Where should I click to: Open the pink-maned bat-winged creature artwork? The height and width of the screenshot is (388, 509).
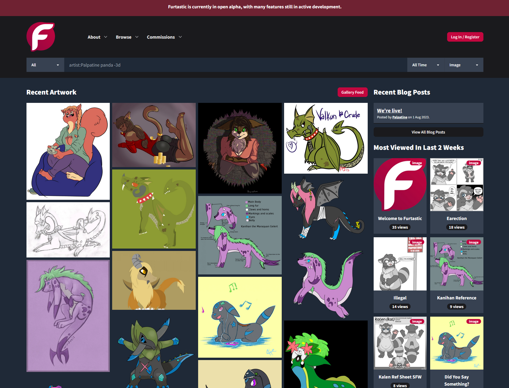326,208
